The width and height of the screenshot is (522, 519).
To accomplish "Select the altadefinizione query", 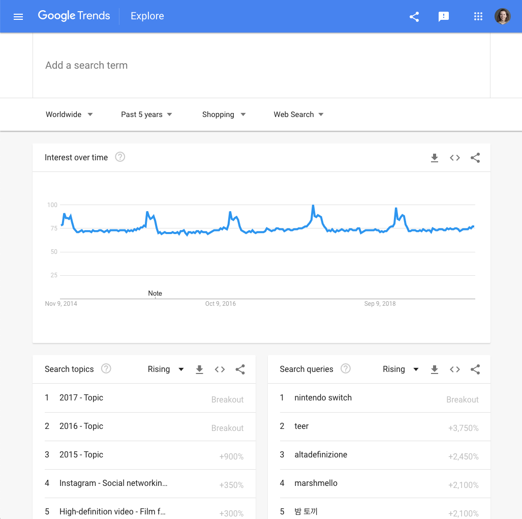I will 379,455.
